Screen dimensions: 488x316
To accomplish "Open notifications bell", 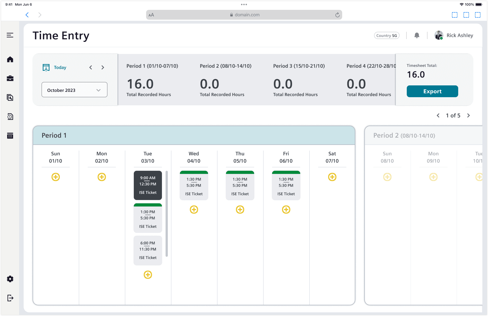I will click(x=417, y=35).
